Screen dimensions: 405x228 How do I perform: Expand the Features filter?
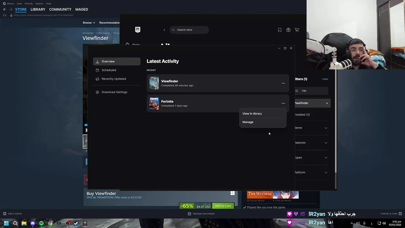[x=311, y=143]
